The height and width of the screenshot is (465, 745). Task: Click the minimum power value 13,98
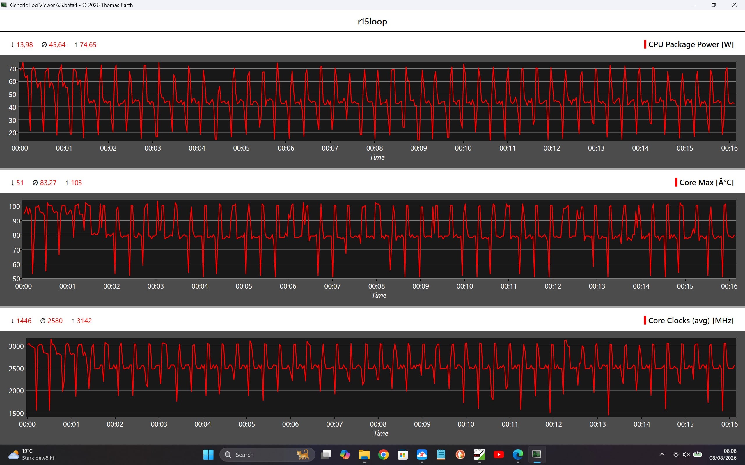coord(25,44)
